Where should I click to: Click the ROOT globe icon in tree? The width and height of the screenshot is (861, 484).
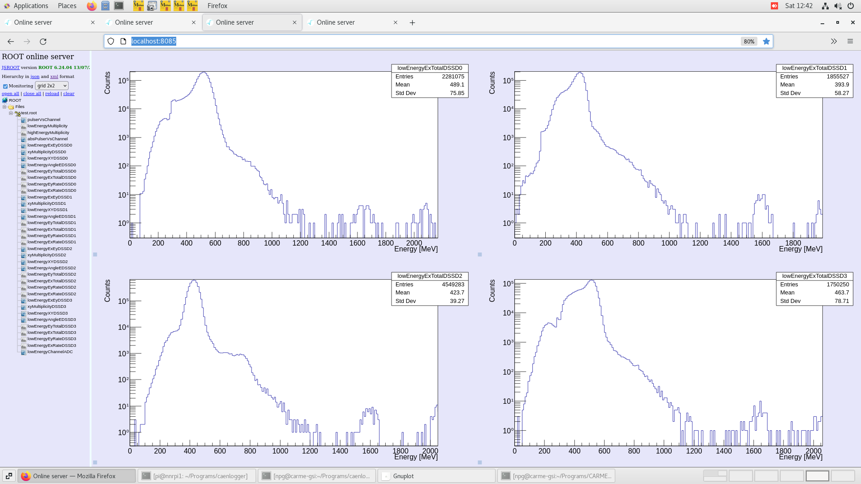pos(5,100)
